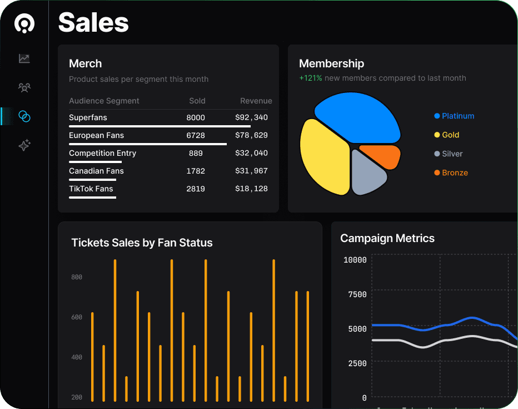The height and width of the screenshot is (409, 518).
Task: Click the Audience Segment column header
Action: [x=104, y=101]
